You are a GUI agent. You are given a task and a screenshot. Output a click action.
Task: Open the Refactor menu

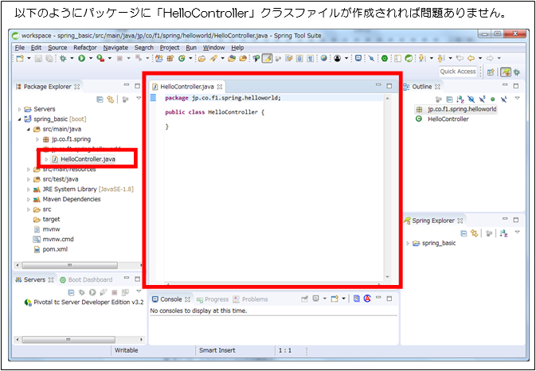[84, 48]
